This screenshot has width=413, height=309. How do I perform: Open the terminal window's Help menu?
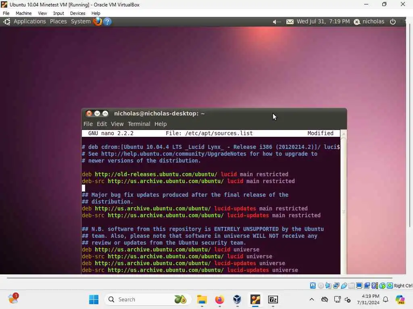click(161, 124)
